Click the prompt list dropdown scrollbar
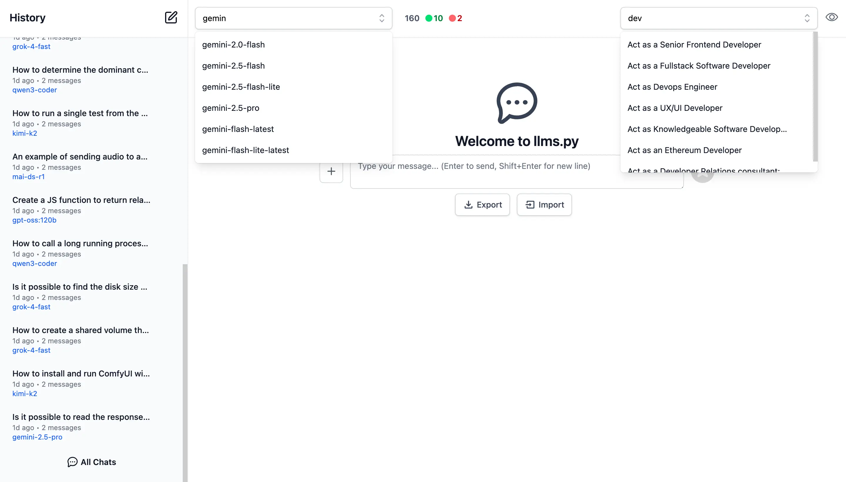 pos(815,97)
